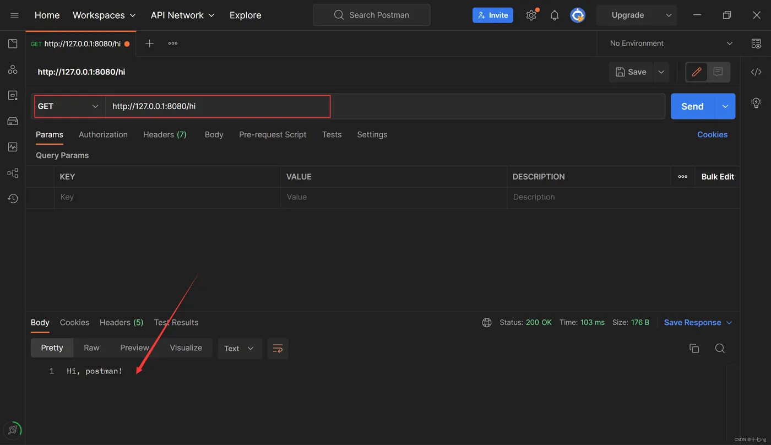
Task: Copy response body with copy icon
Action: (694, 348)
